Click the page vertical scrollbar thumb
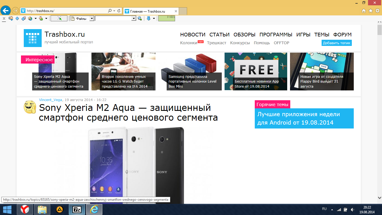This screenshot has height=215, width=382. click(379, 29)
